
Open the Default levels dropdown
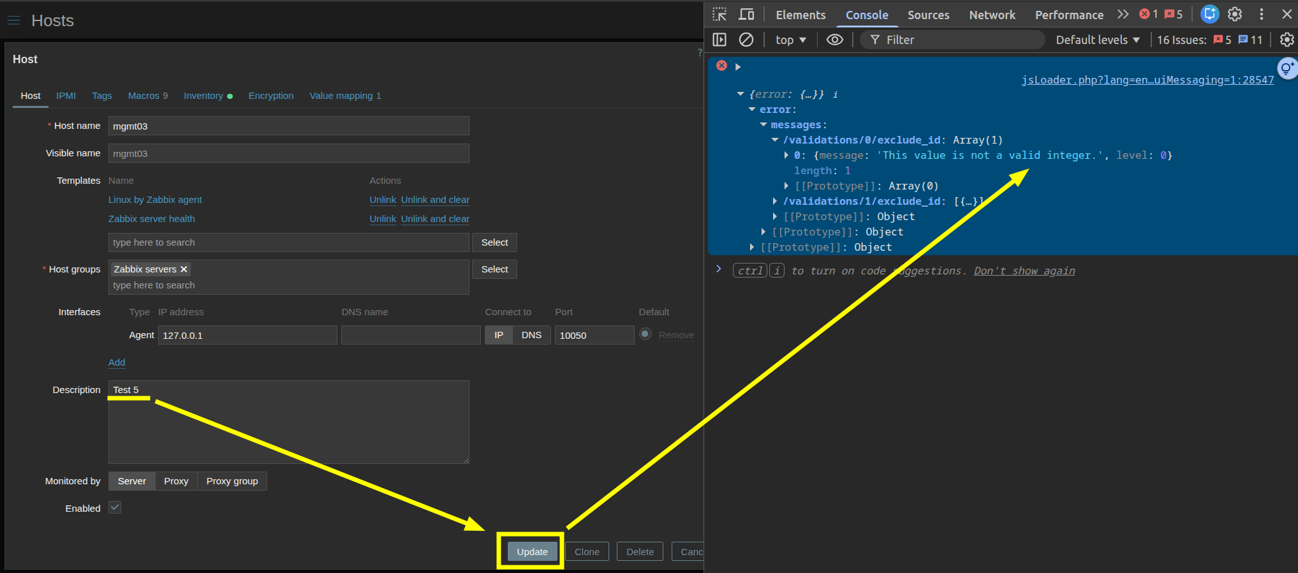pyautogui.click(x=1097, y=40)
